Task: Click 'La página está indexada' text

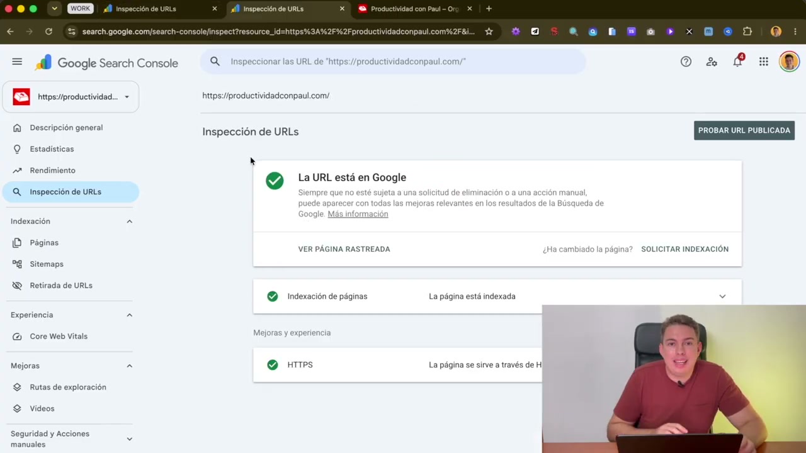Action: (472, 296)
